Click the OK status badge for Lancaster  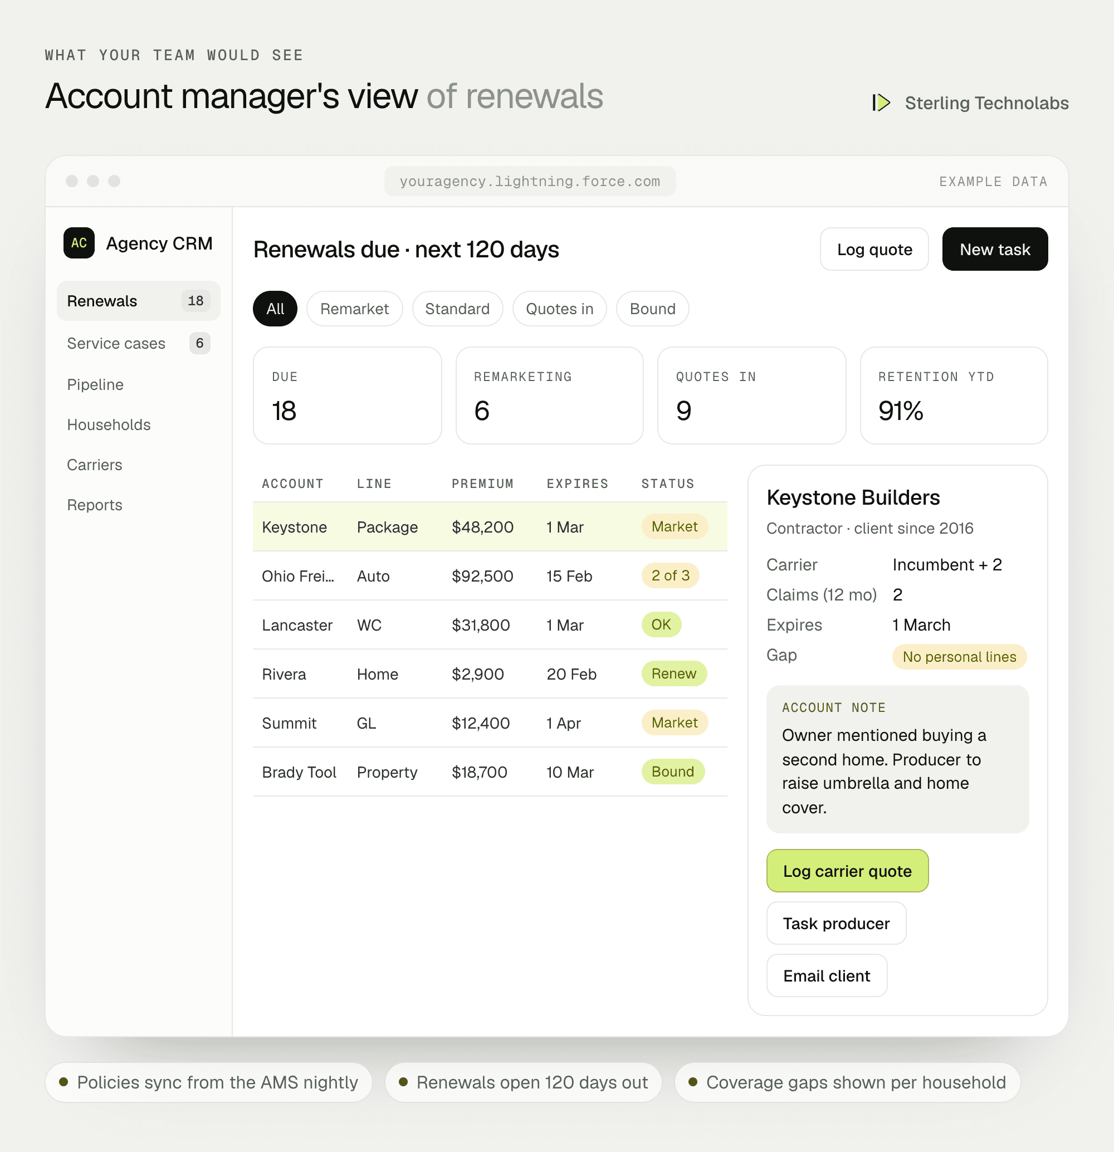click(x=661, y=624)
